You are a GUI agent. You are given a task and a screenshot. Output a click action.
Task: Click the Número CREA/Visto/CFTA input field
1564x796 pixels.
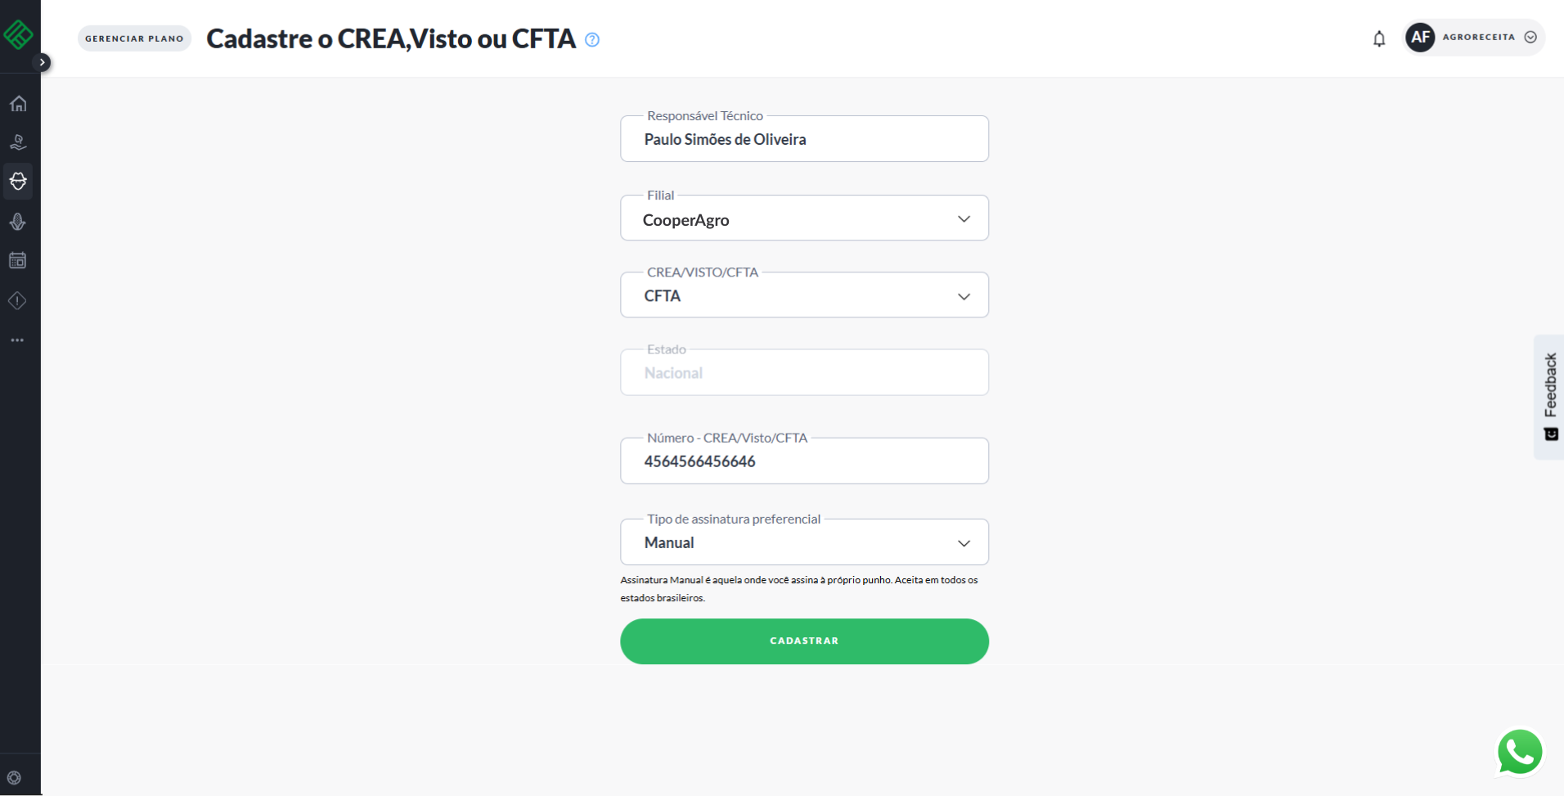pos(804,461)
